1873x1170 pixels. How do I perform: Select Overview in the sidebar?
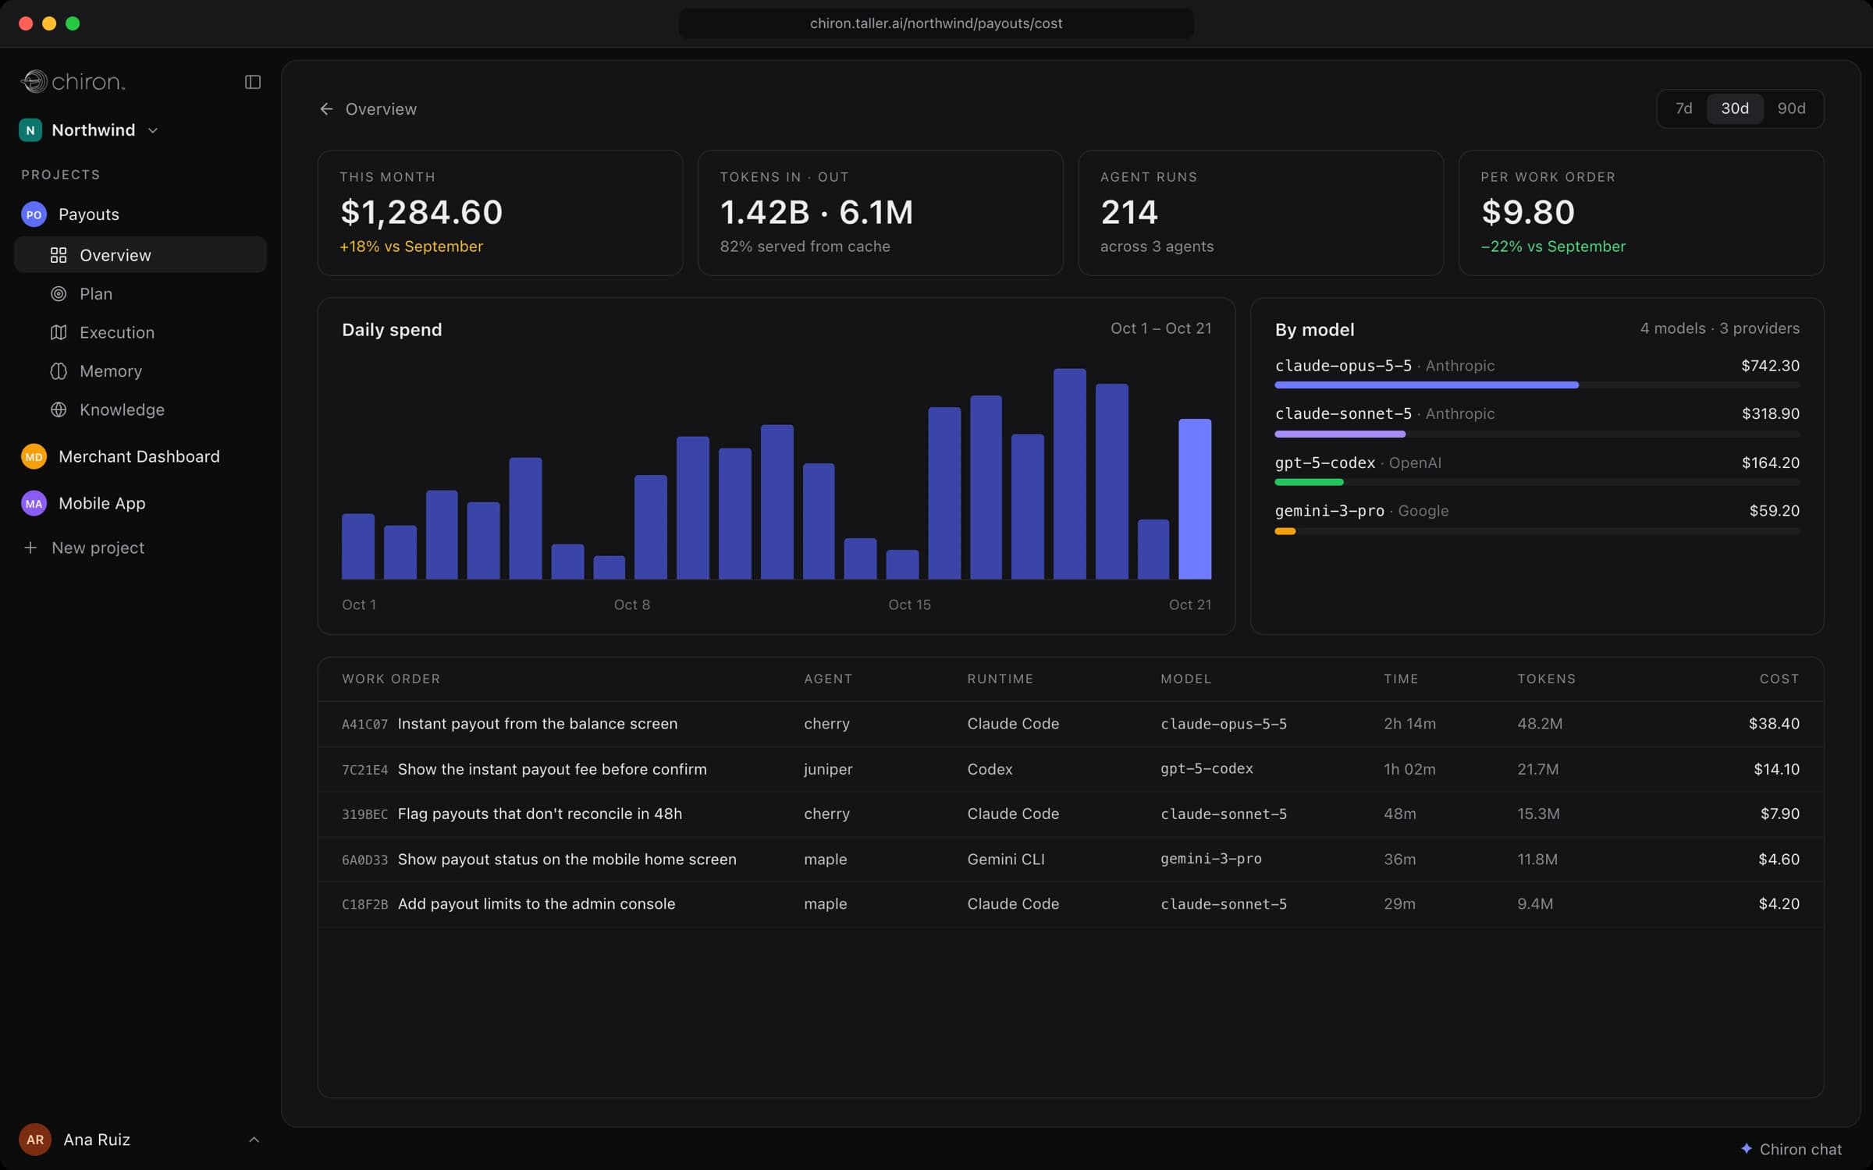coord(140,255)
